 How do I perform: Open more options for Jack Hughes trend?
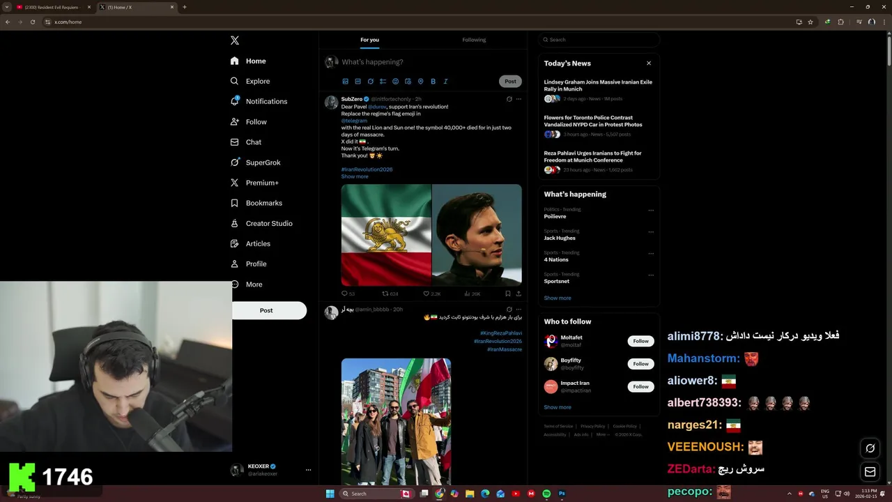[651, 231]
